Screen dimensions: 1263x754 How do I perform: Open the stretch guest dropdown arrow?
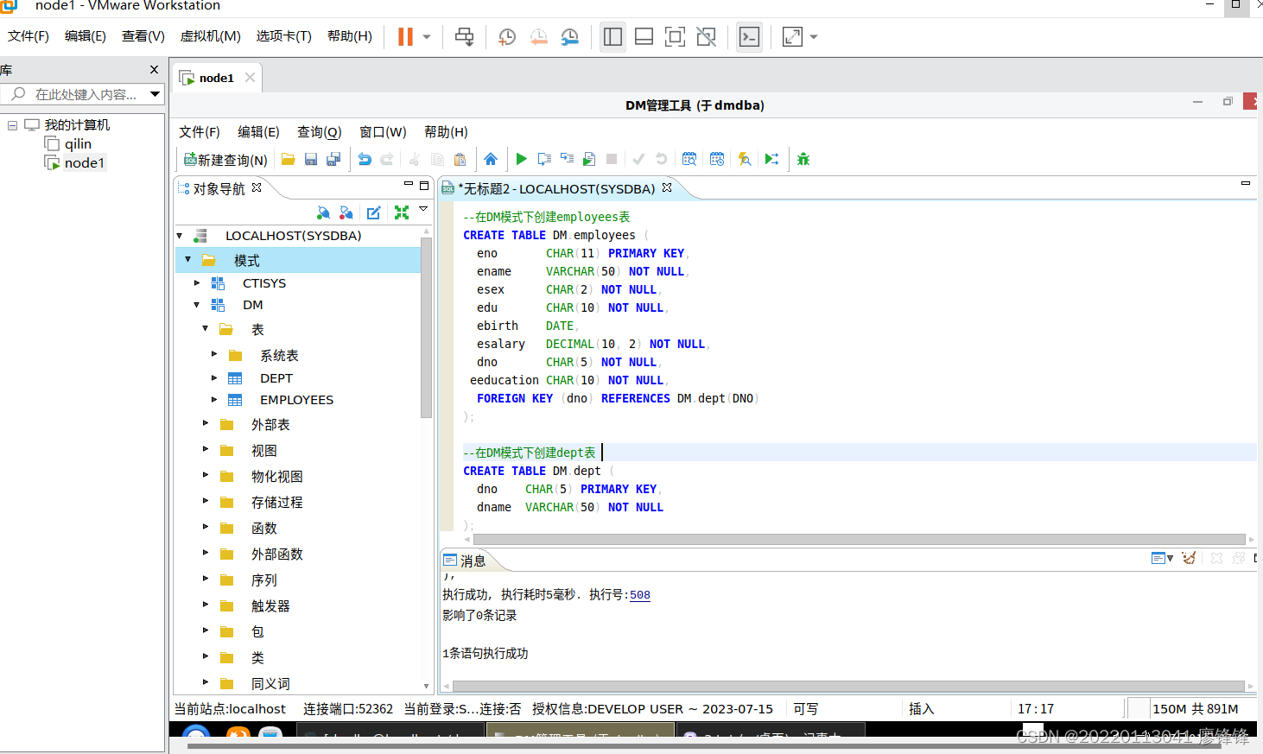tap(814, 37)
